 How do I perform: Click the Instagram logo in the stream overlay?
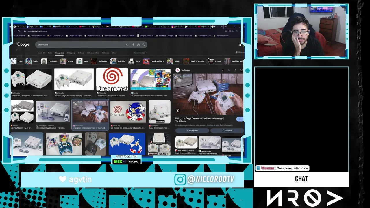(x=180, y=179)
